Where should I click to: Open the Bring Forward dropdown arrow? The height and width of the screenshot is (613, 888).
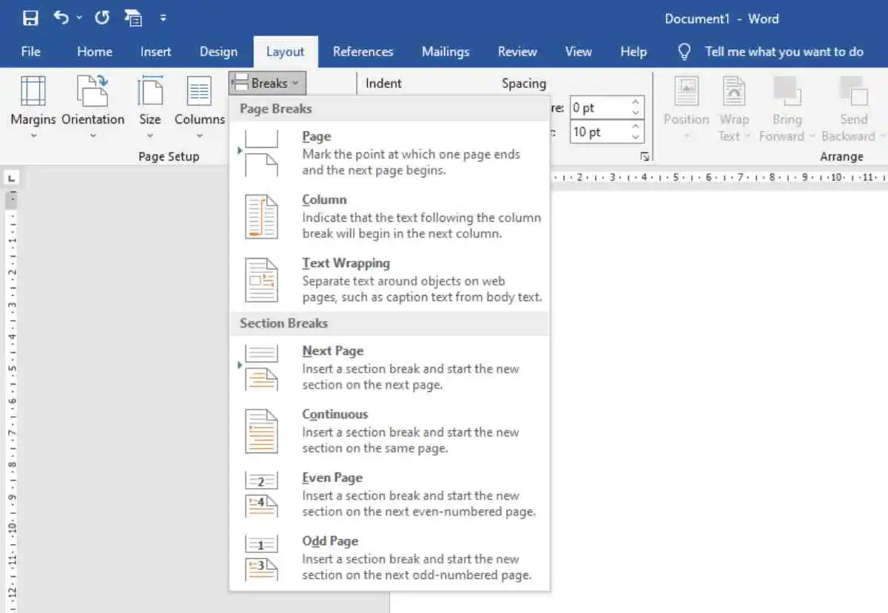point(812,137)
